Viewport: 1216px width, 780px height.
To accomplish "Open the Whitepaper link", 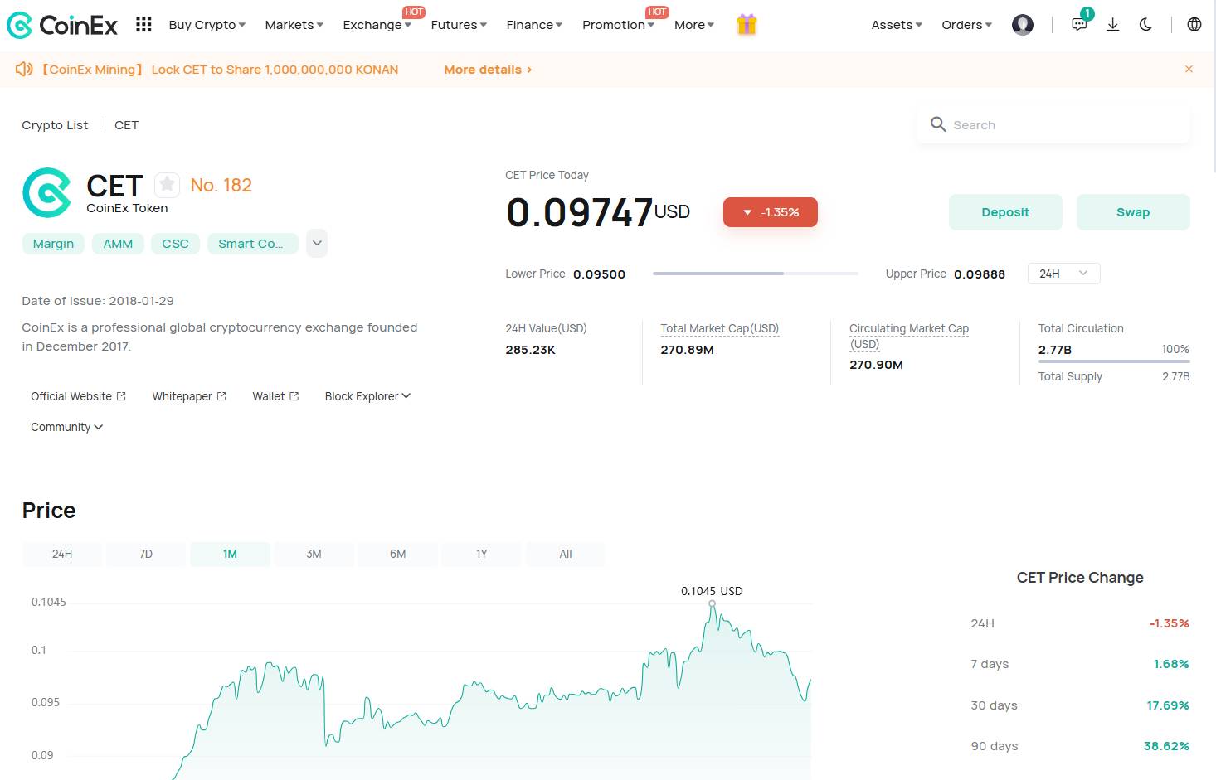I will 189,396.
